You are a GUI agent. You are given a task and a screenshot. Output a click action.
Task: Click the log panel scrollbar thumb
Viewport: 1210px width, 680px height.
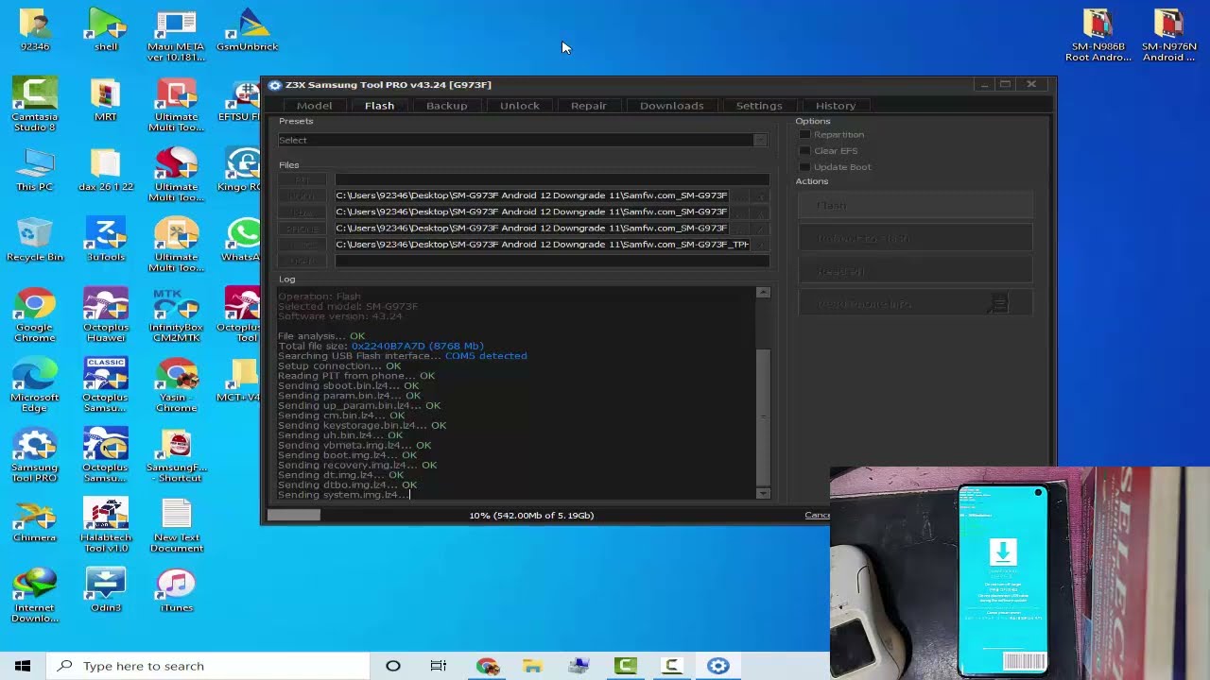pos(764,416)
